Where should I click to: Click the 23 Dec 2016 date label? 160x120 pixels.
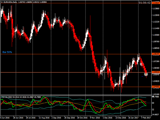point(121,118)
